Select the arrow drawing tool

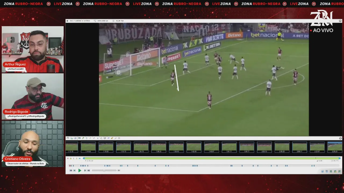(94, 138)
